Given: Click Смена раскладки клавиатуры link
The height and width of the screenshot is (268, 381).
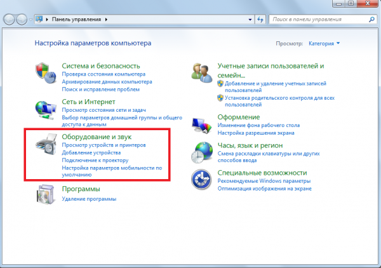Looking at the screenshot, I should [269, 157].
